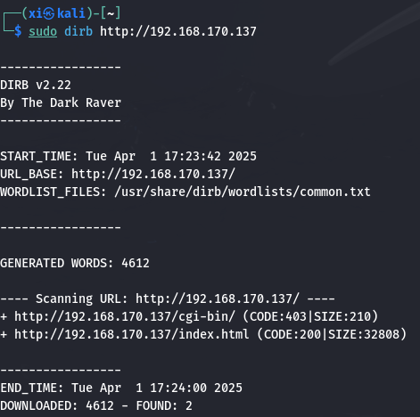
Task: Click the URL typed after dirb
Action: (178, 31)
